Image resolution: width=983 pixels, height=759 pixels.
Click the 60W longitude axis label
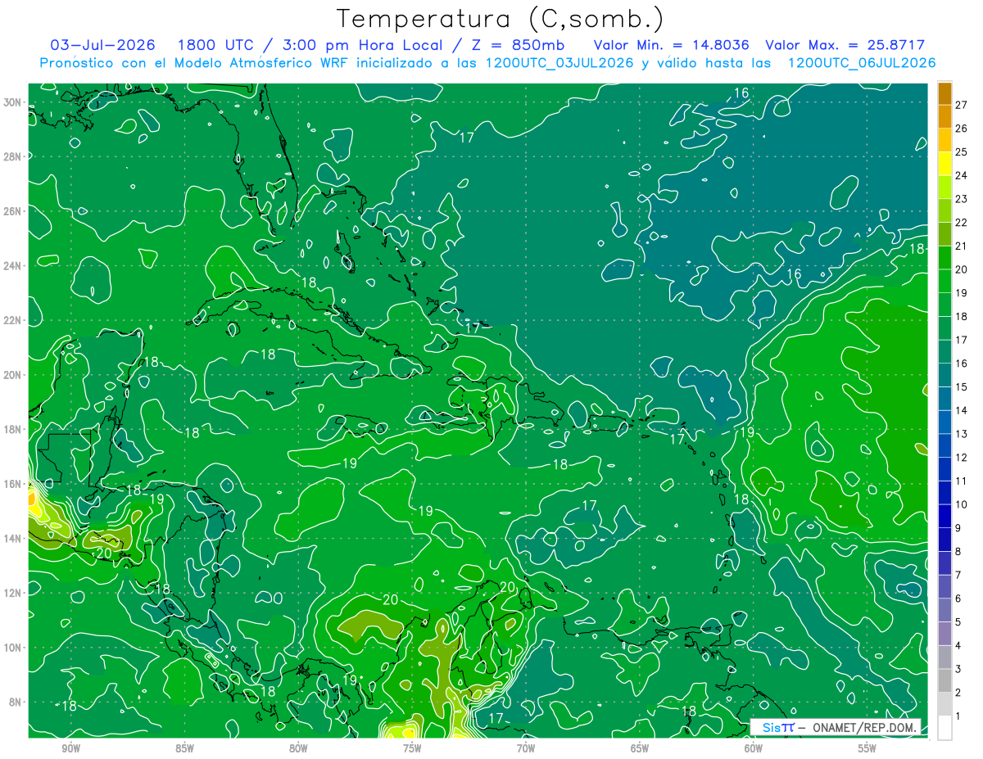(754, 748)
